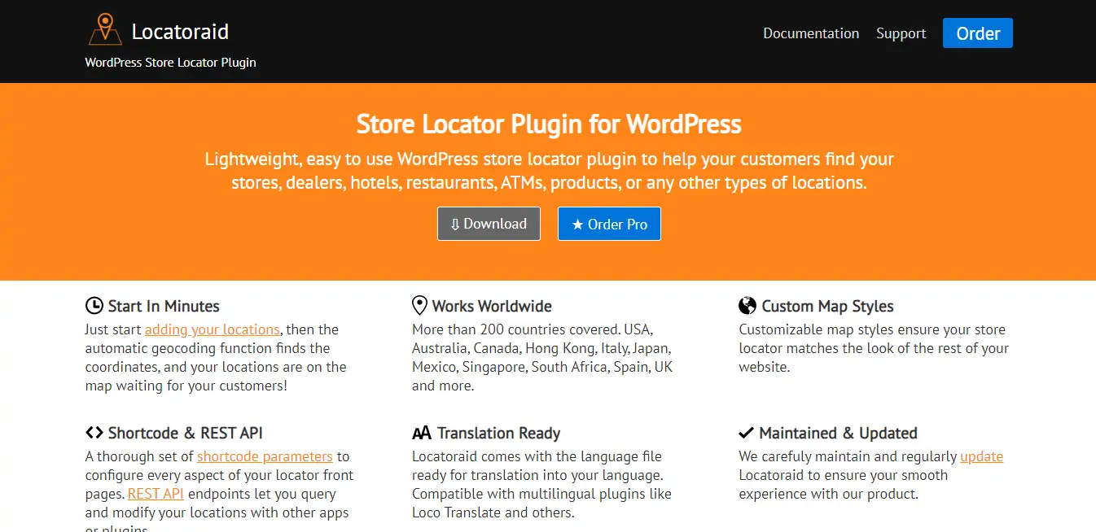Click the 'Shortcode & REST API' heading text

[186, 433]
